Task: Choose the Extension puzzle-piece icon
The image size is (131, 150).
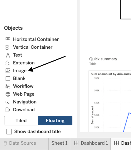Action: pos(8,63)
